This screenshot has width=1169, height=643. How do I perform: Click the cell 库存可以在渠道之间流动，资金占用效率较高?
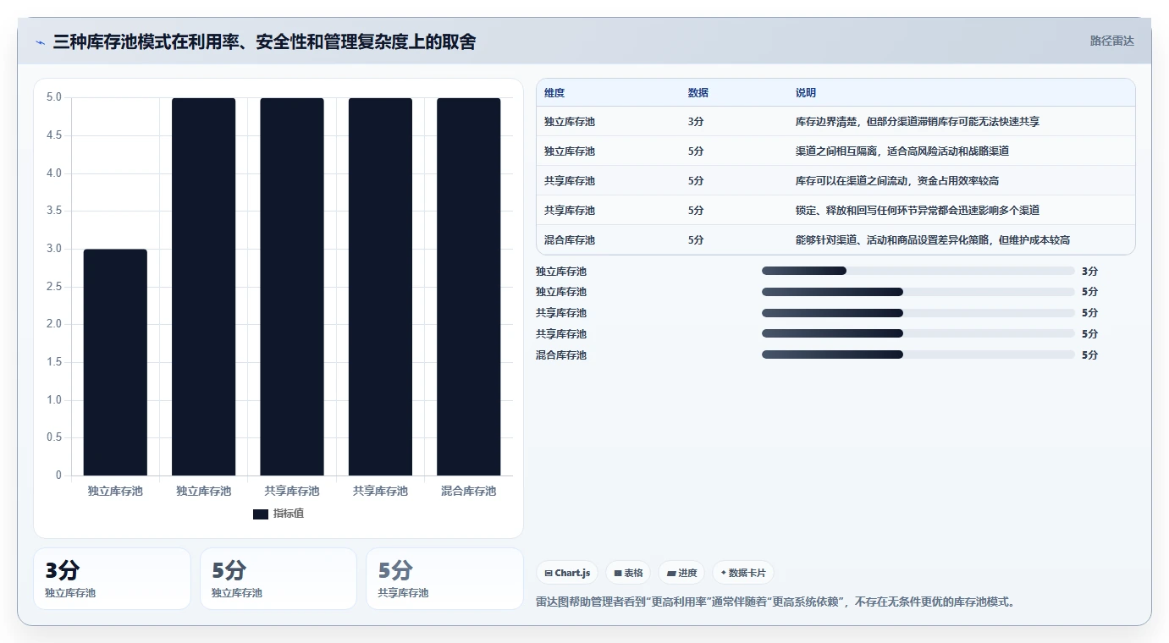[x=897, y=181]
